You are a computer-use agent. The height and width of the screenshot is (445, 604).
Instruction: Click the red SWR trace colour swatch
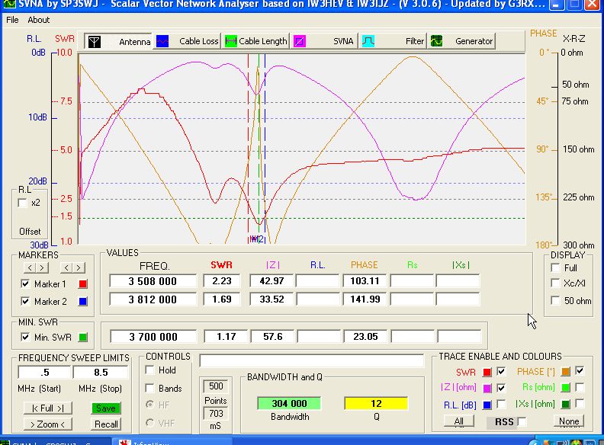487,372
